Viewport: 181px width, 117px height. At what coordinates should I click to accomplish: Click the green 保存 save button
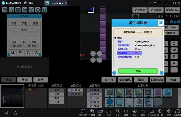(138, 71)
